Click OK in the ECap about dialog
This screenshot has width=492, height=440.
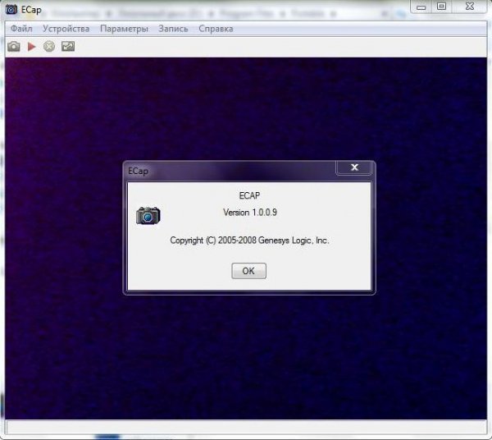[248, 271]
